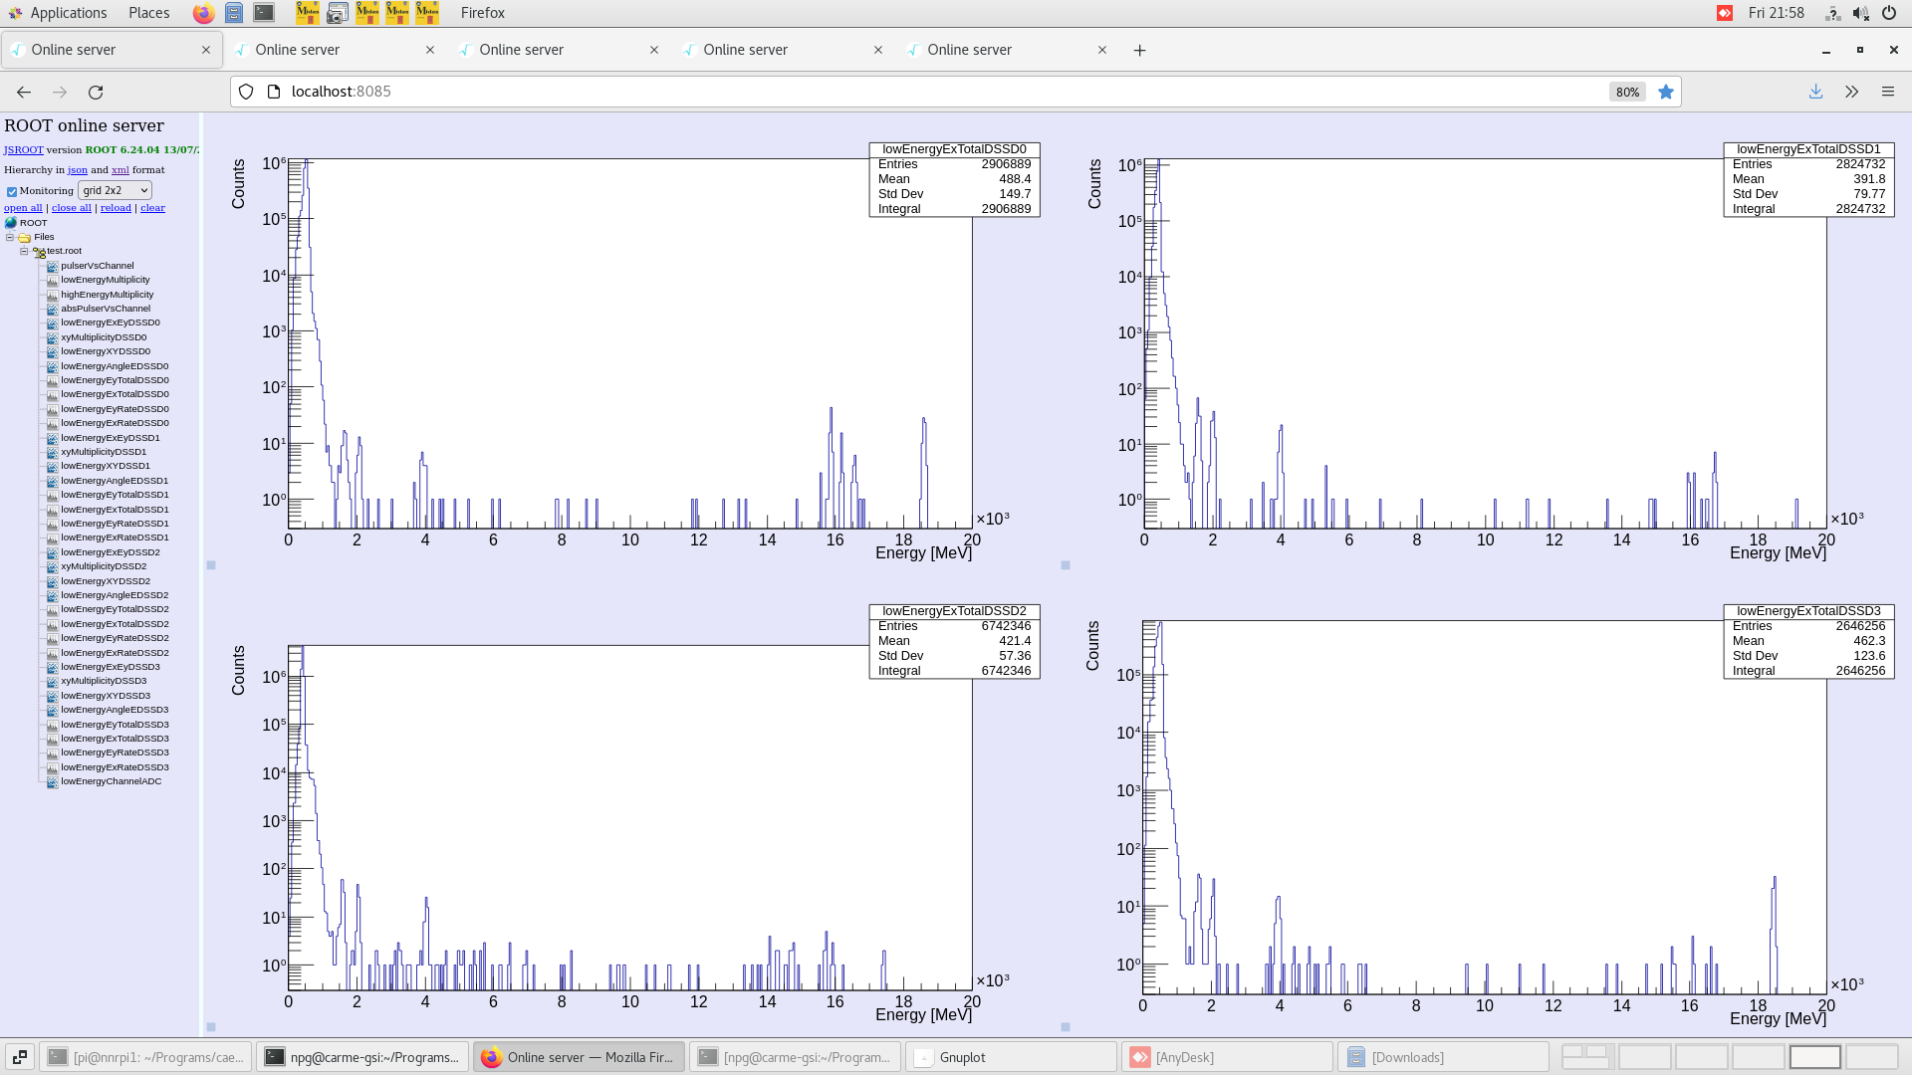Collapse the test.root tree node

pos(24,251)
